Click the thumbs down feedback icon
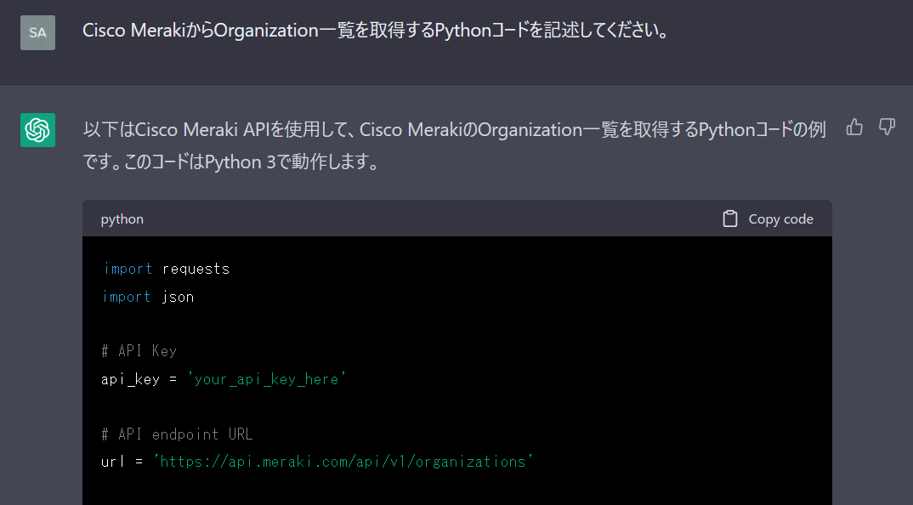This screenshot has height=505, width=913. pos(887,127)
